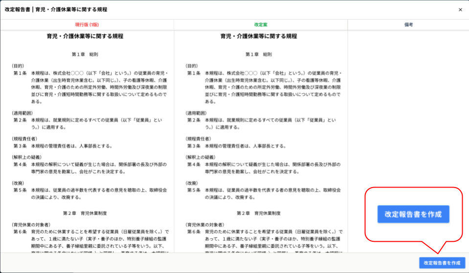Select the 改定案 column header
Viewport: 469px width, 273px height.
[261, 24]
